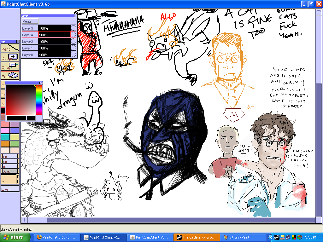The height and width of the screenshot is (242, 323).
Task: Expand hidden system tray icons
Action: click(271, 237)
